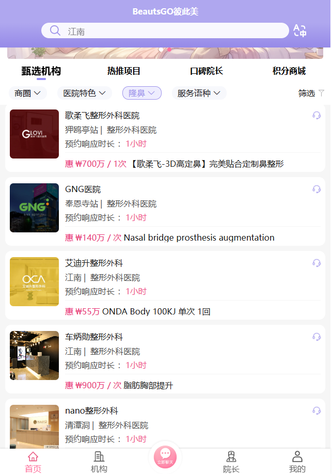Click the BeautsGO彼此美 header title
This screenshot has width=332, height=474.
(165, 11)
